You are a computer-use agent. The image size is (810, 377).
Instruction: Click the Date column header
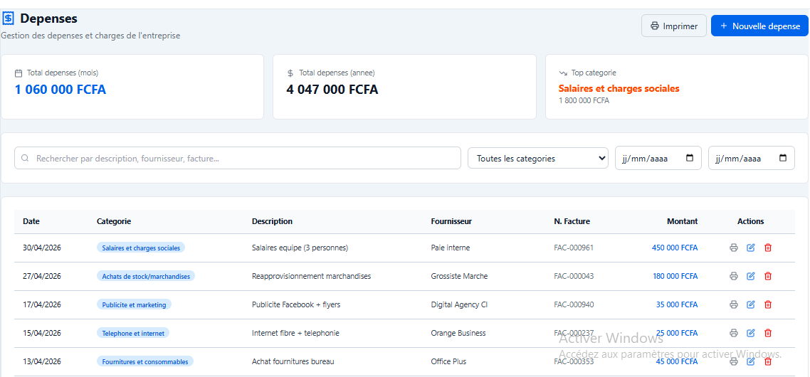(31, 221)
